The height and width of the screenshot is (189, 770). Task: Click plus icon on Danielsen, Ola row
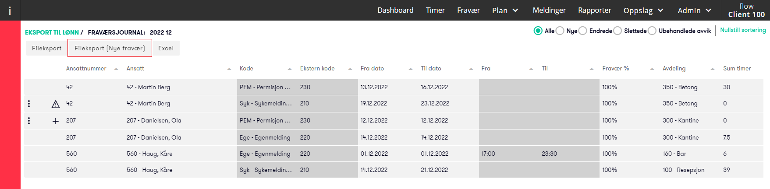pos(56,121)
